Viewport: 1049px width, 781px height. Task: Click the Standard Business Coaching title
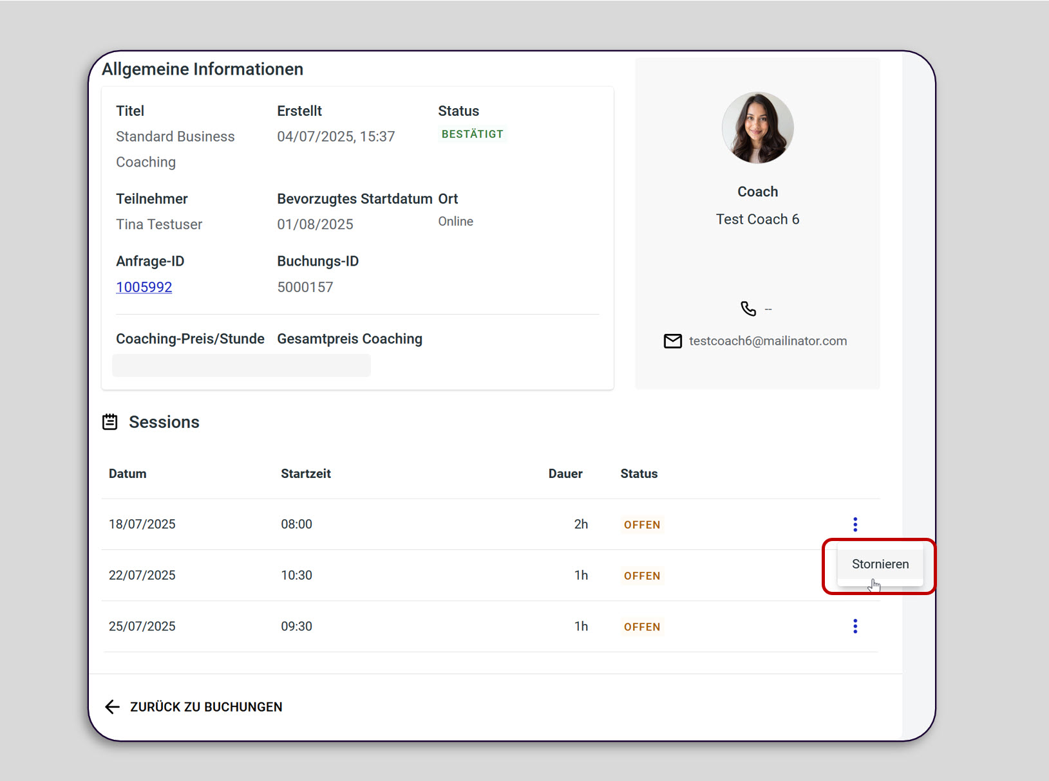click(175, 149)
